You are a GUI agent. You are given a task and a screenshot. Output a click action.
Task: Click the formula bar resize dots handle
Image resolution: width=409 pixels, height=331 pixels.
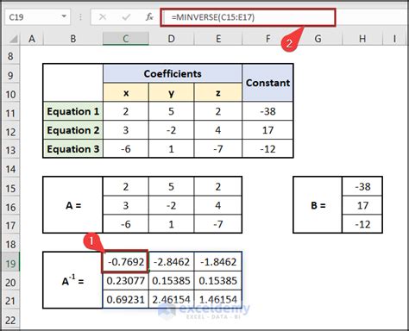[80, 17]
